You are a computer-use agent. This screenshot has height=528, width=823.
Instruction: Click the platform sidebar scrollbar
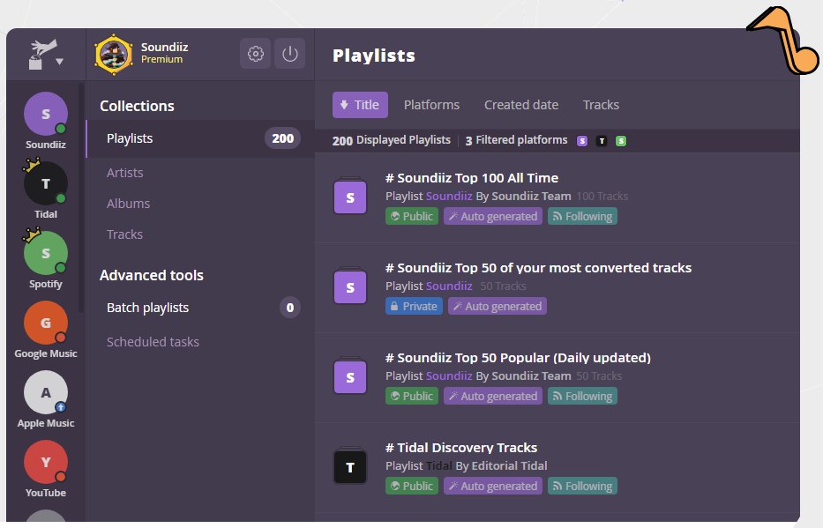click(x=81, y=198)
